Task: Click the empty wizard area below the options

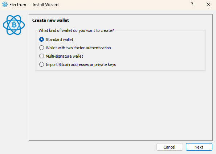Action: pos(121,105)
